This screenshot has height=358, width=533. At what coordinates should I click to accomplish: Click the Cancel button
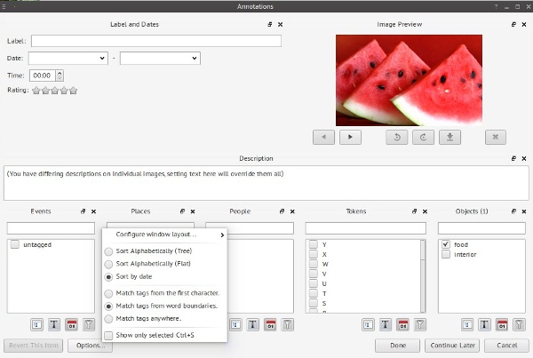click(506, 346)
